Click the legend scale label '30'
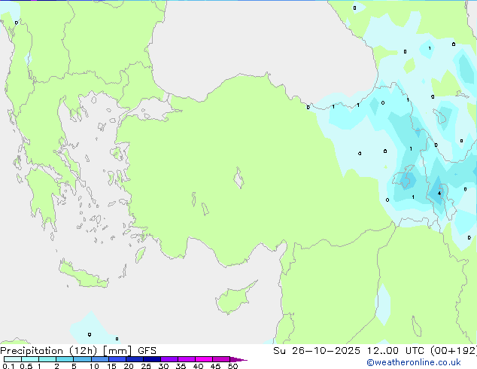 point(163,366)
